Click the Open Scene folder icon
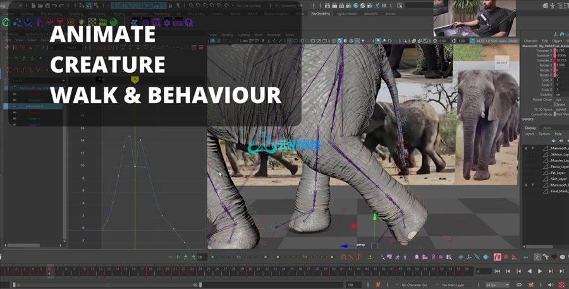 click(x=40, y=6)
